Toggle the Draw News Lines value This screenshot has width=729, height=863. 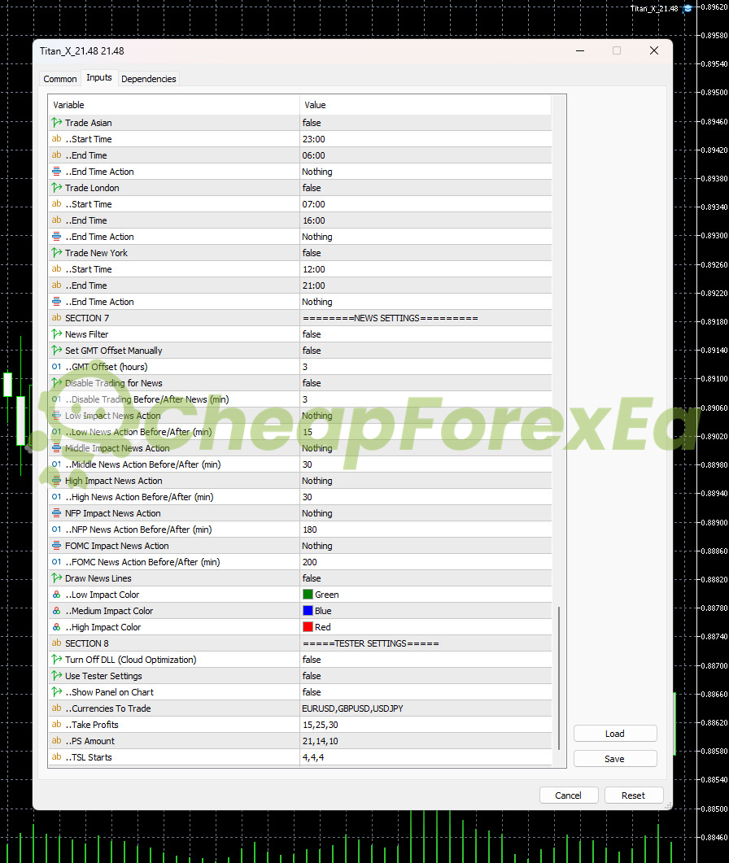click(425, 578)
